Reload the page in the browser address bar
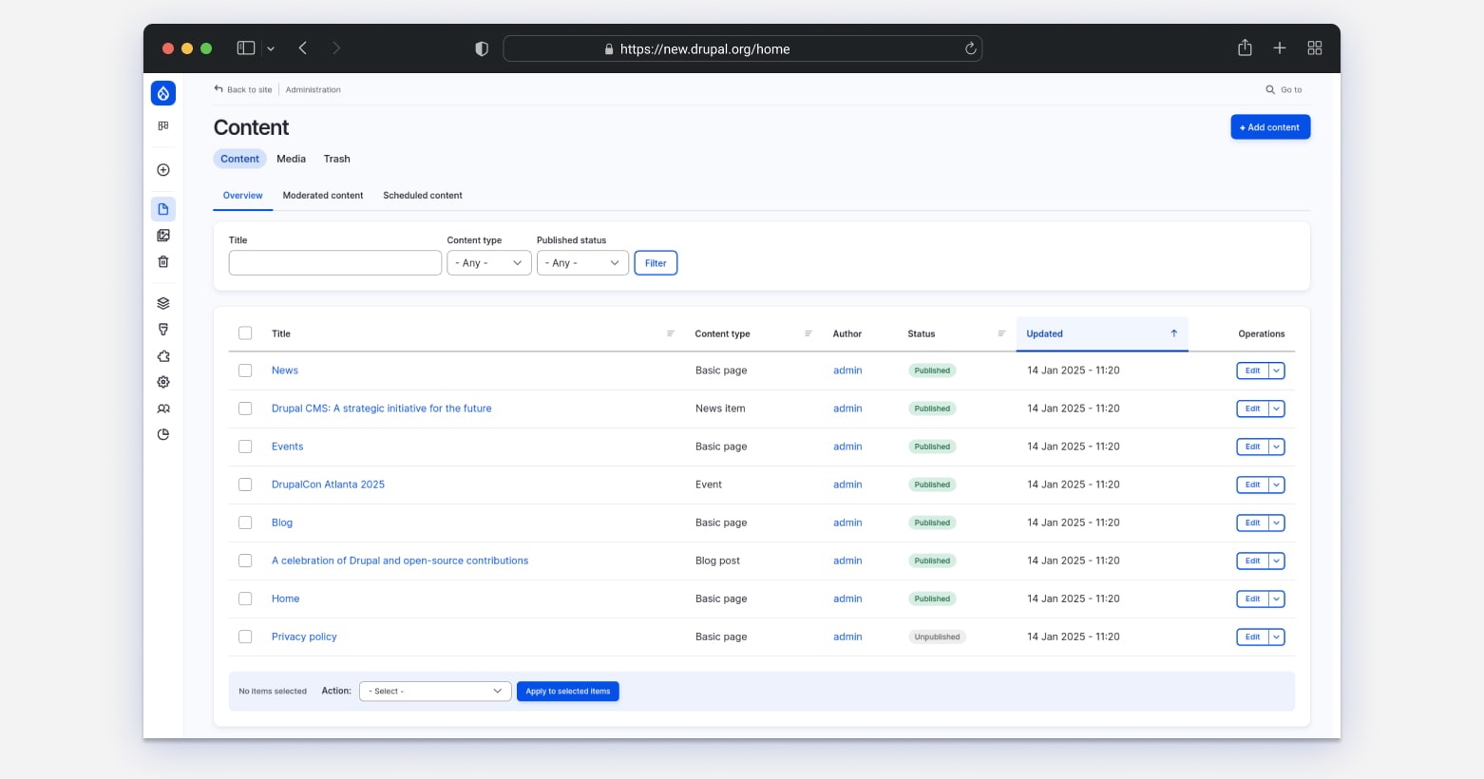Screen dimensions: 1484x779 tap(970, 48)
